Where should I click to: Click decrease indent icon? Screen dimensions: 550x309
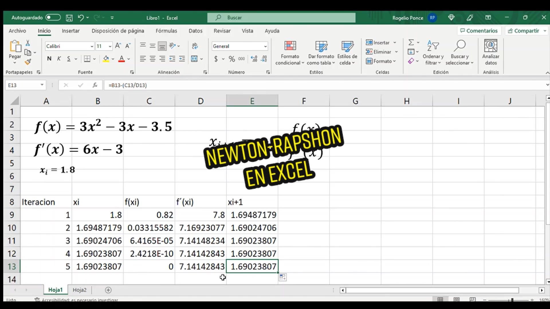click(x=172, y=59)
